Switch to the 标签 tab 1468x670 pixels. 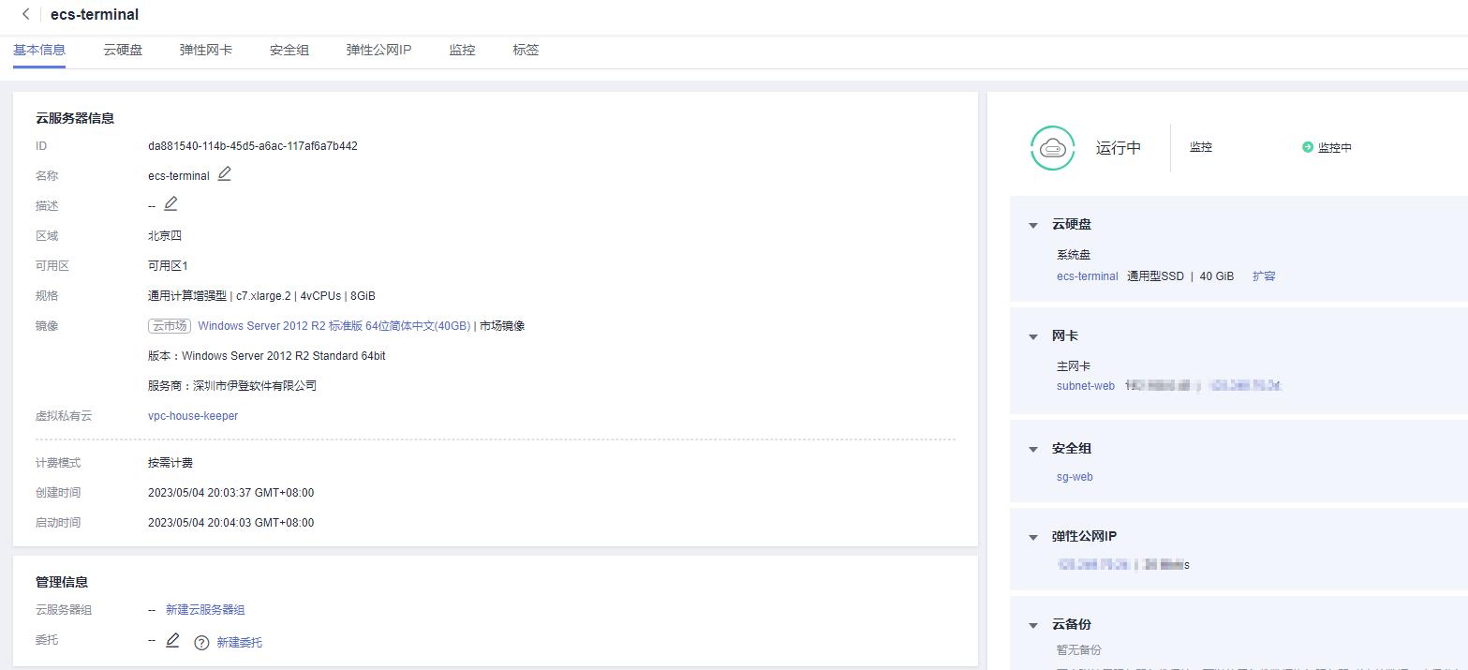(526, 50)
